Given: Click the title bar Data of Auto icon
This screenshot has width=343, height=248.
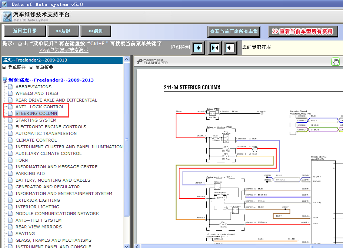Looking at the screenshot, I should 4,4.
